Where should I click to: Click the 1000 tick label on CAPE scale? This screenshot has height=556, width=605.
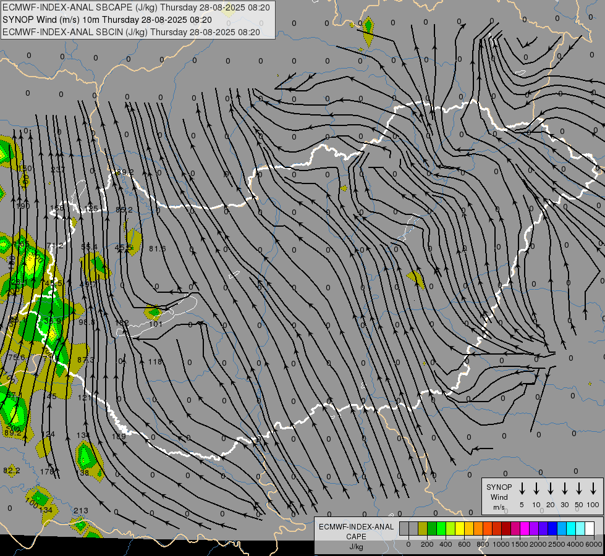[501, 544]
